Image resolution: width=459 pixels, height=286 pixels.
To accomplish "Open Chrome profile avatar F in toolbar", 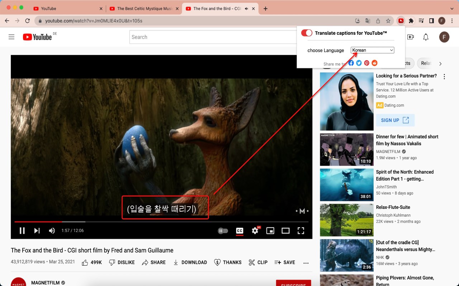I will [442, 21].
